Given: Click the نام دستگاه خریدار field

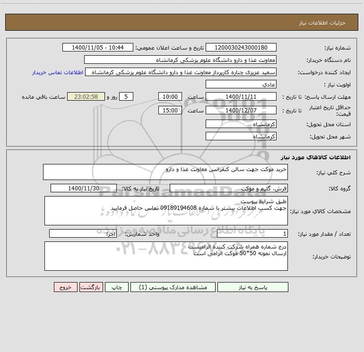Looking at the screenshot, I should click(x=180, y=60).
